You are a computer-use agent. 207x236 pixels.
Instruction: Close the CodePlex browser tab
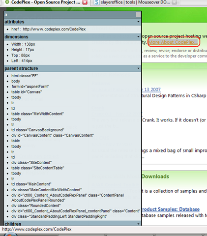85,2
